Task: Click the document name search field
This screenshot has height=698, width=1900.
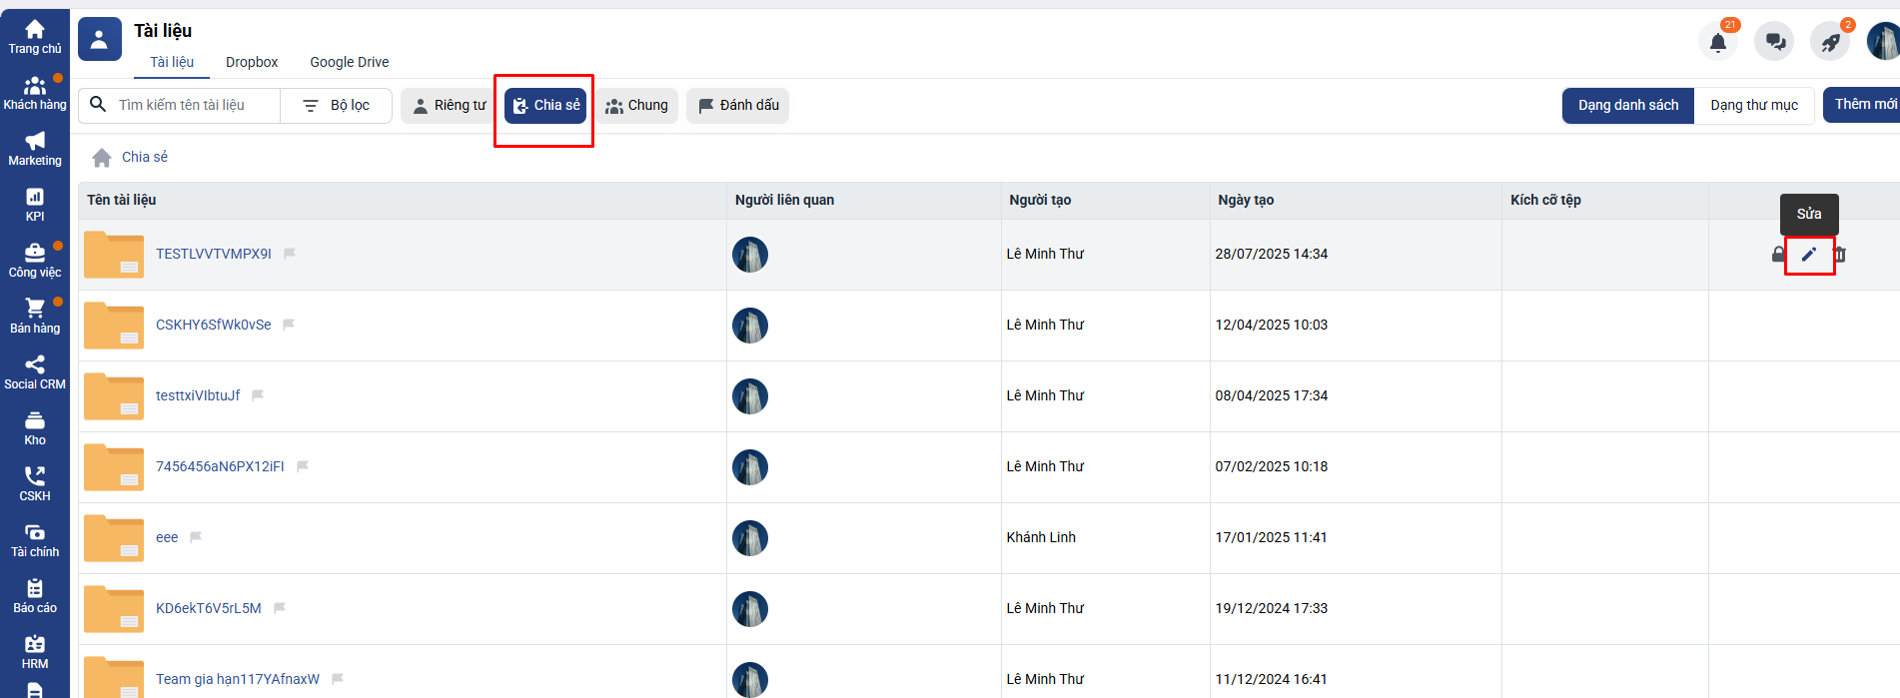Action: click(x=195, y=105)
